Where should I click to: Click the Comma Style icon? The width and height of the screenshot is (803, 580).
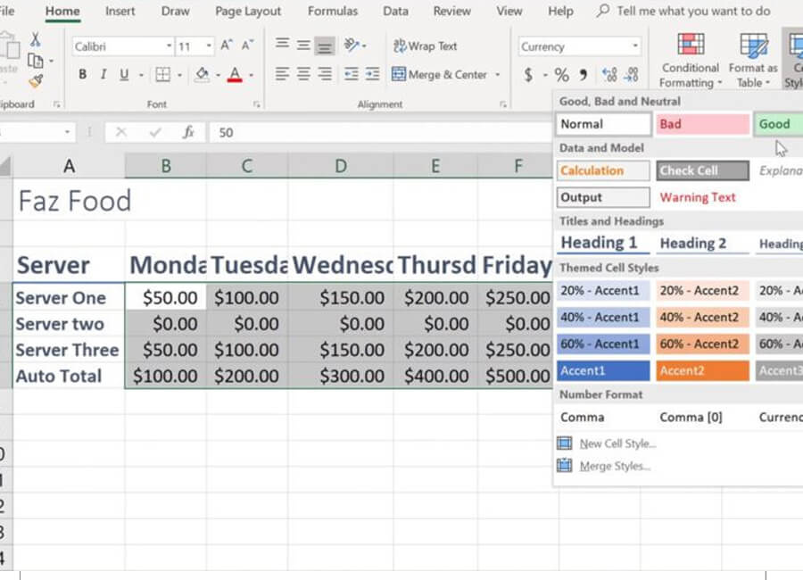(x=584, y=75)
